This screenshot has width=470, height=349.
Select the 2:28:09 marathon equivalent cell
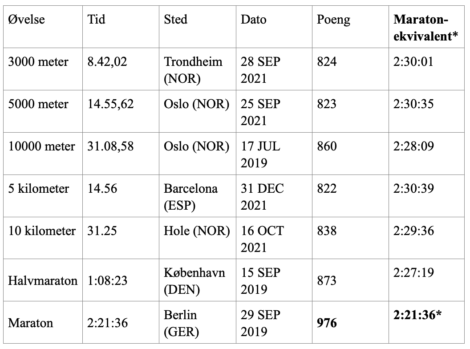pyautogui.click(x=413, y=146)
